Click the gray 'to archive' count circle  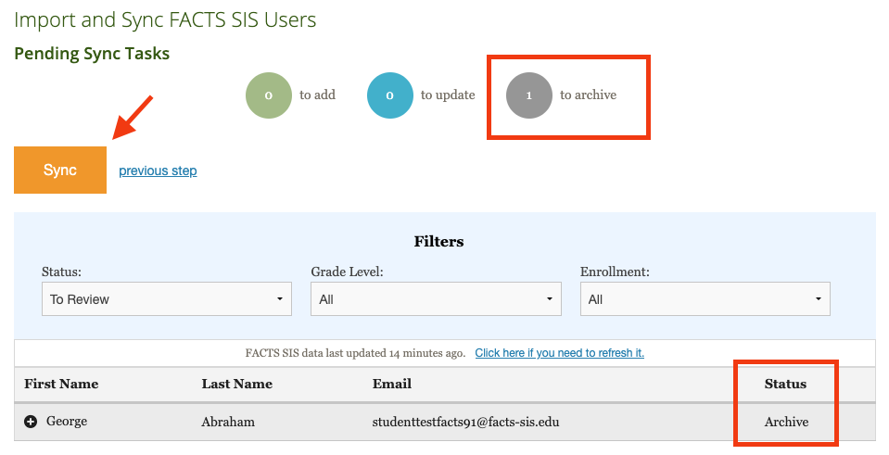(529, 95)
